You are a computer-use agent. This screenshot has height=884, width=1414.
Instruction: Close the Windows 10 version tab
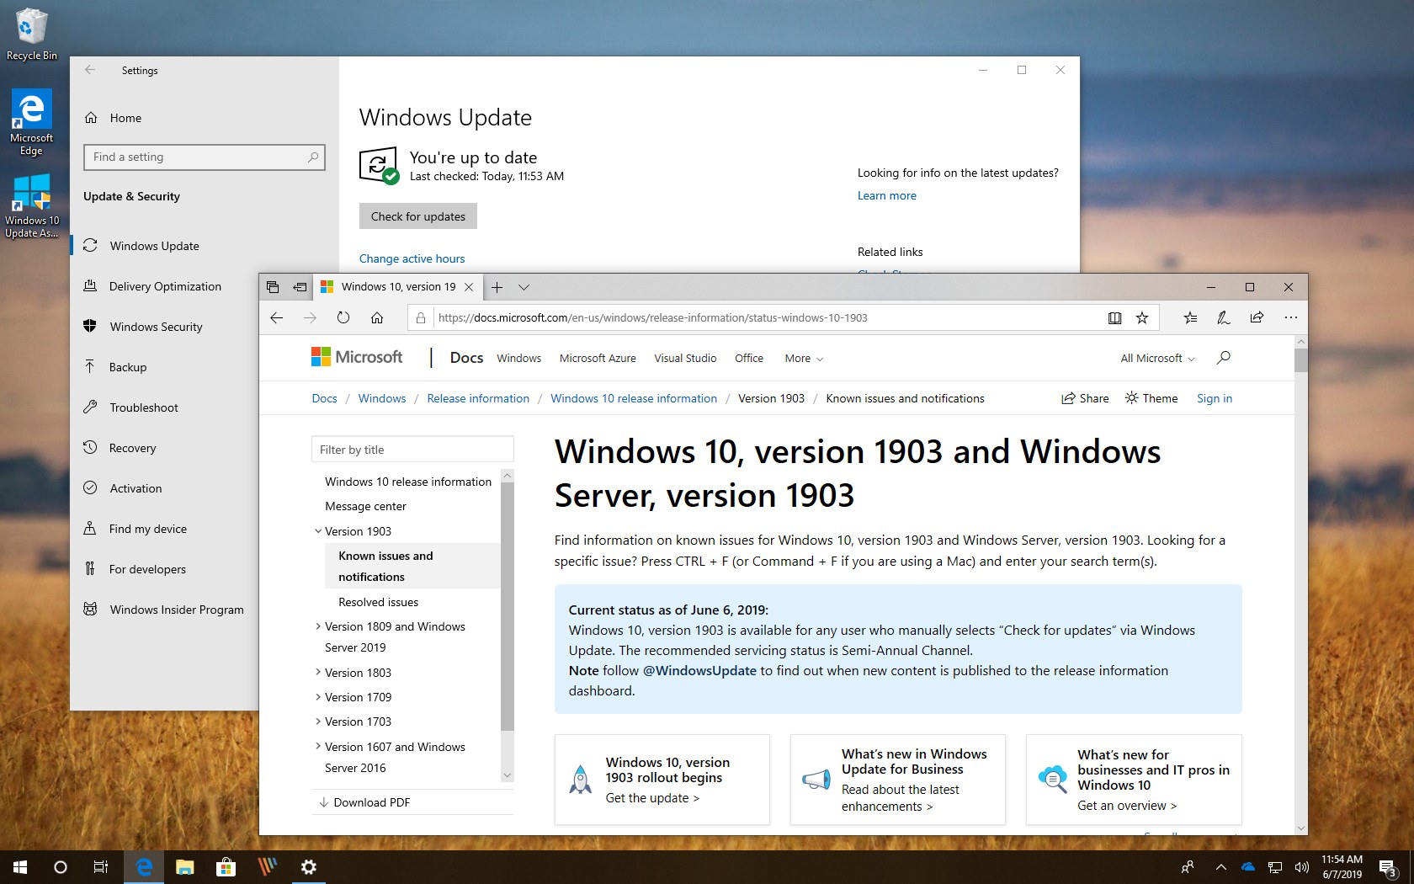(x=469, y=287)
